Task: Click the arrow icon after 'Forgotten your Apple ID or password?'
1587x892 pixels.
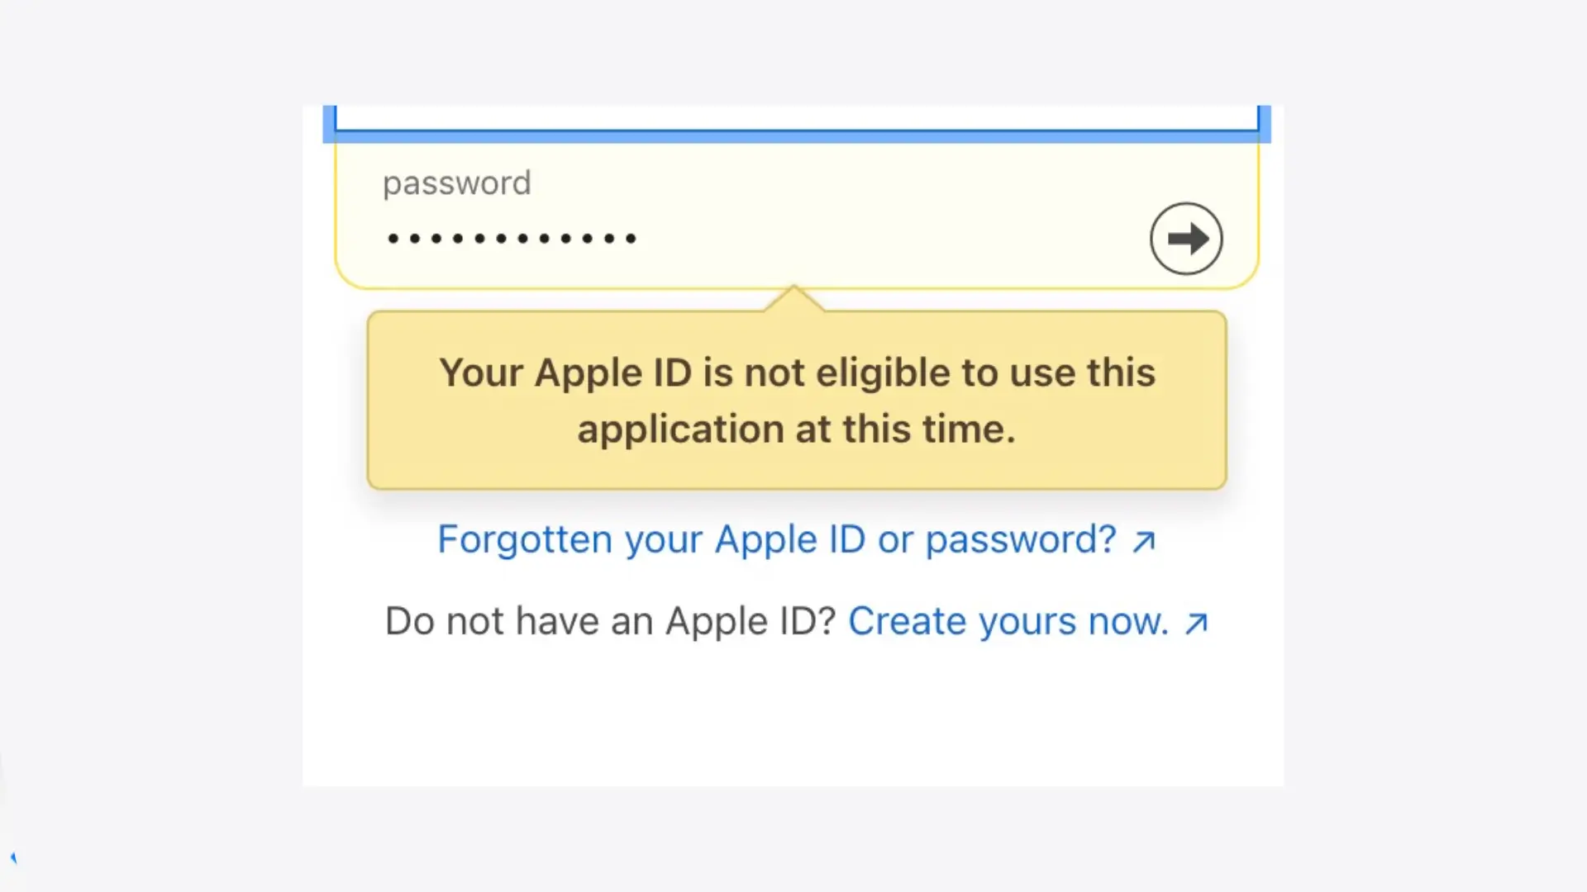Action: 1144,542
